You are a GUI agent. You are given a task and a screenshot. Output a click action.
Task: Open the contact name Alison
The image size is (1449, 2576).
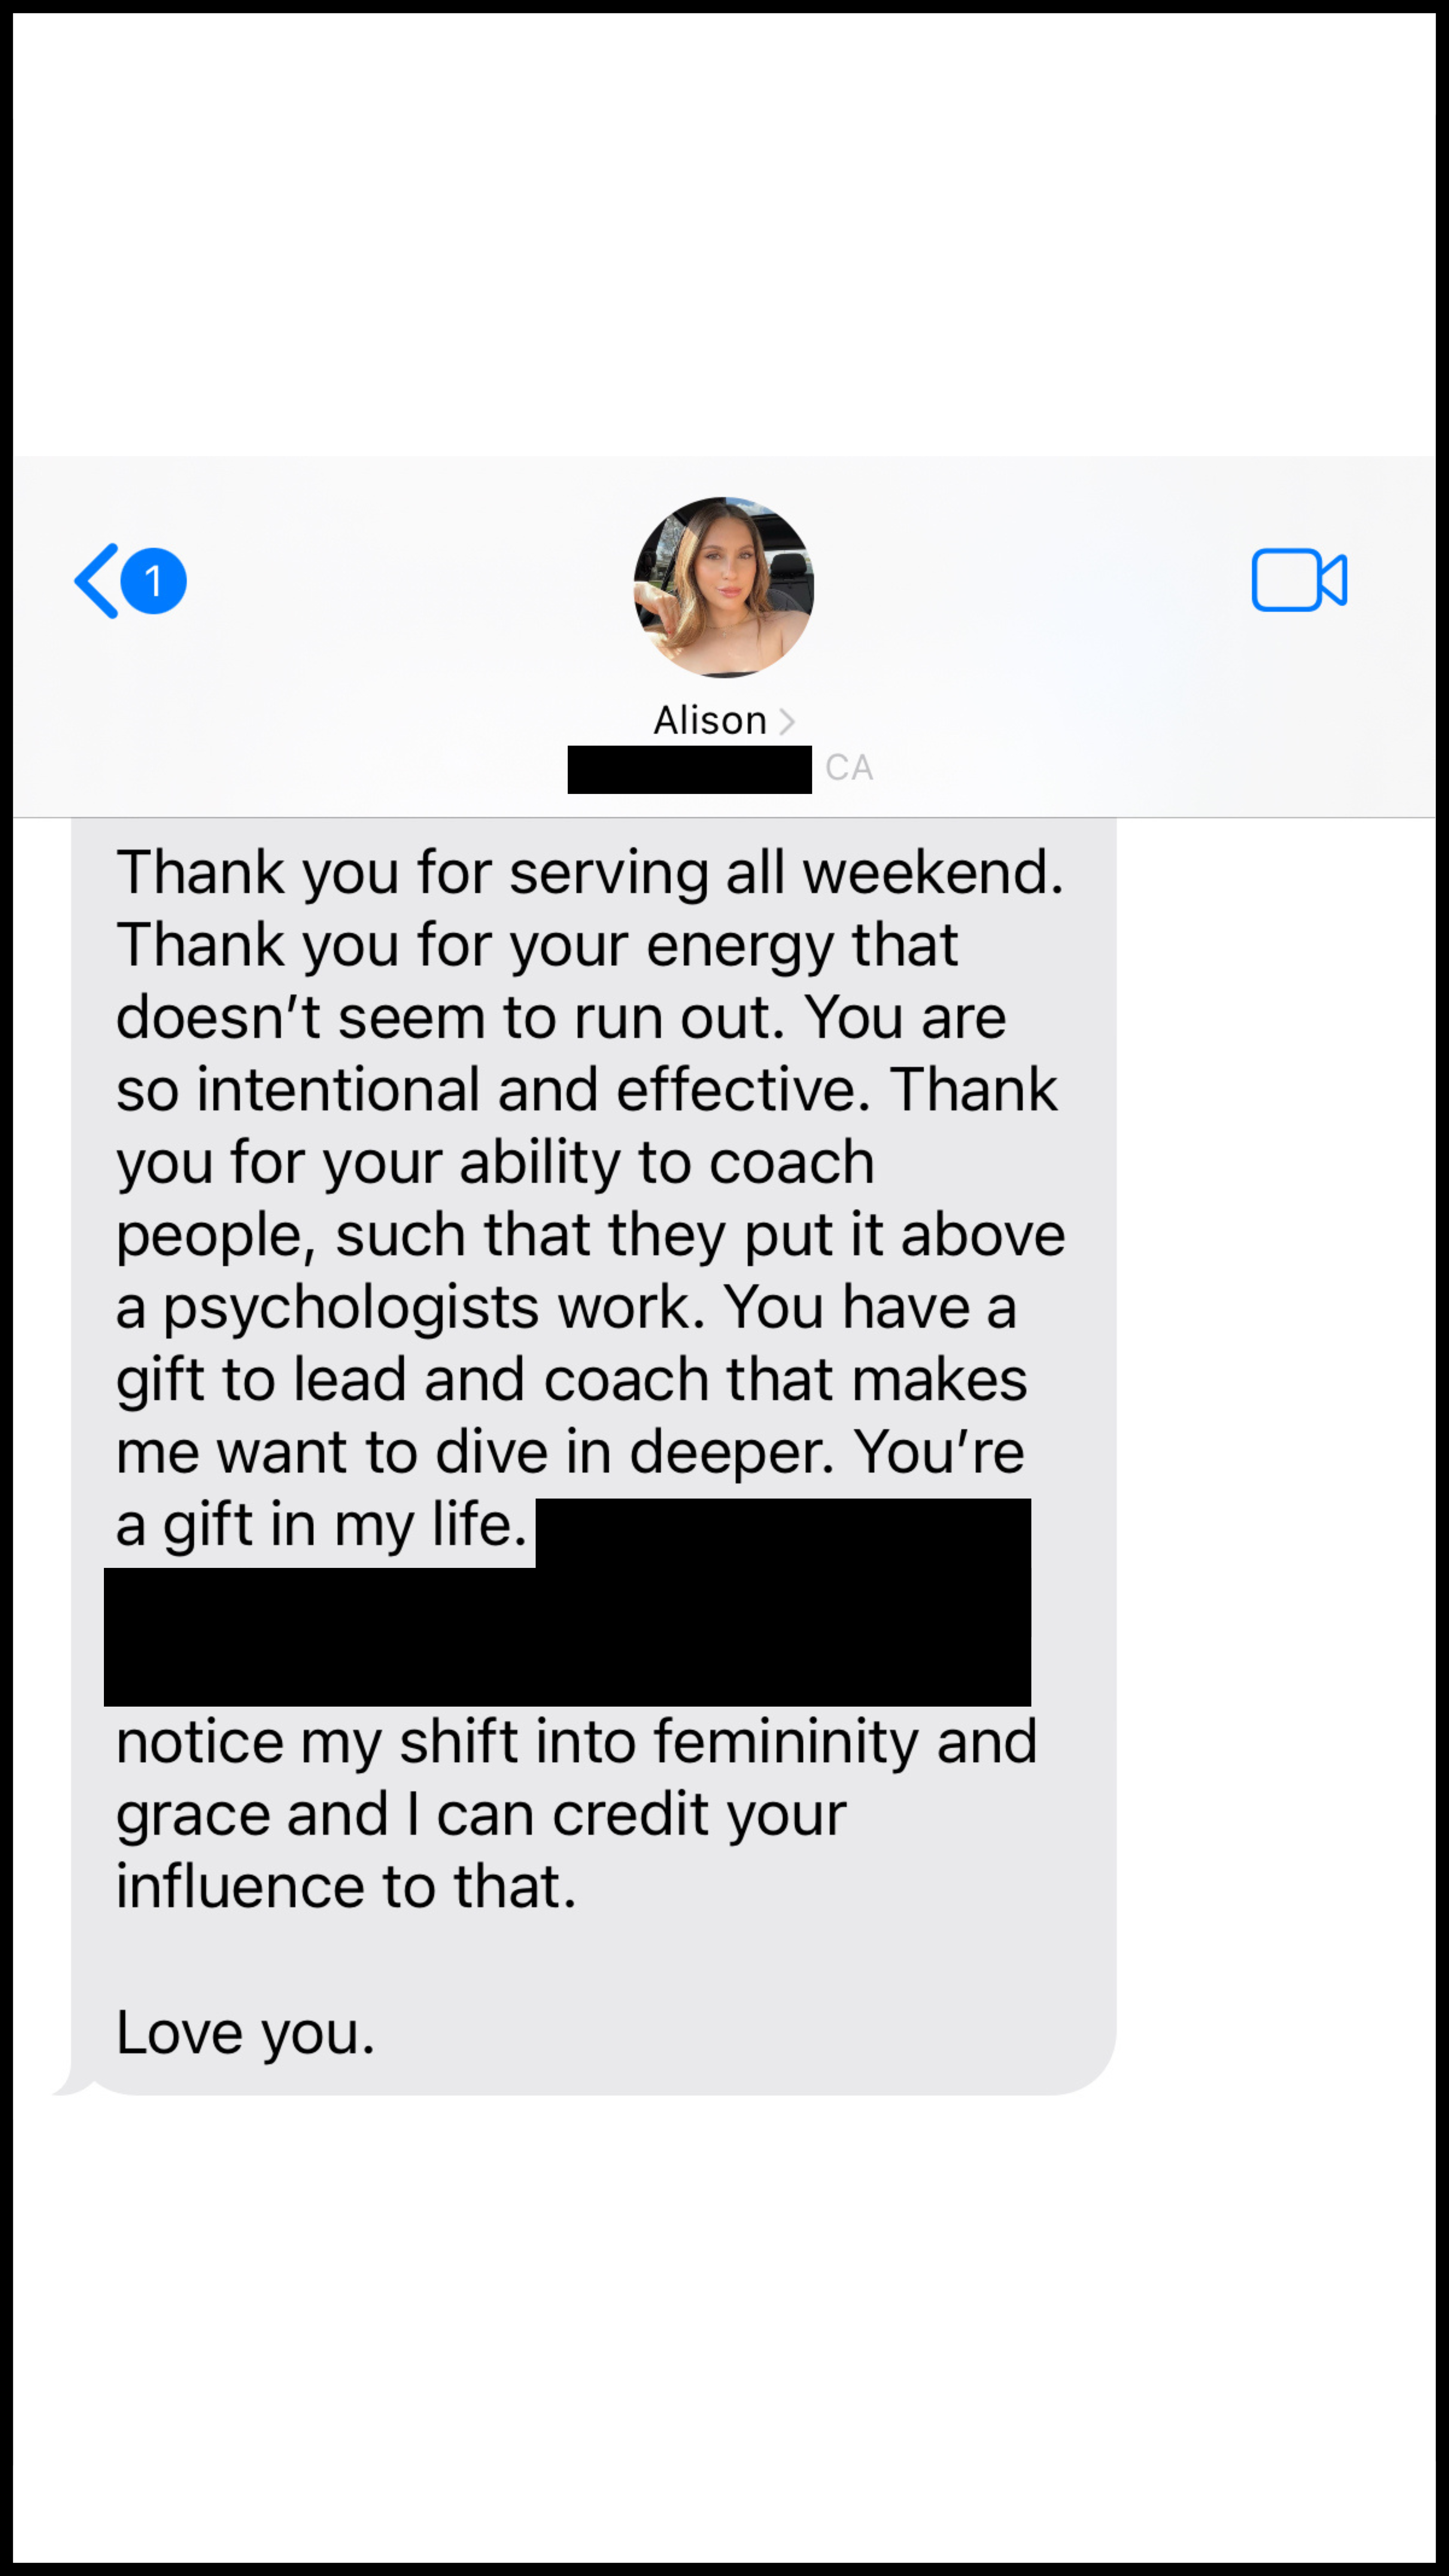click(x=710, y=720)
